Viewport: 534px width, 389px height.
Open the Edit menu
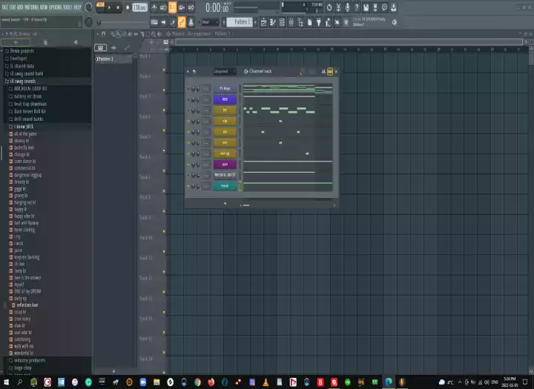(x=13, y=7)
